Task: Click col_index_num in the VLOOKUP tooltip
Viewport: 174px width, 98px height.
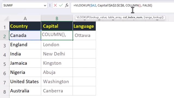Action: tap(132, 17)
